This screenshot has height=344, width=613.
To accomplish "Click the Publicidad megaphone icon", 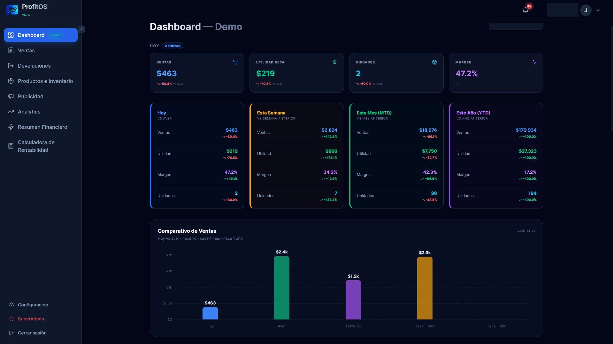I will [x=11, y=96].
